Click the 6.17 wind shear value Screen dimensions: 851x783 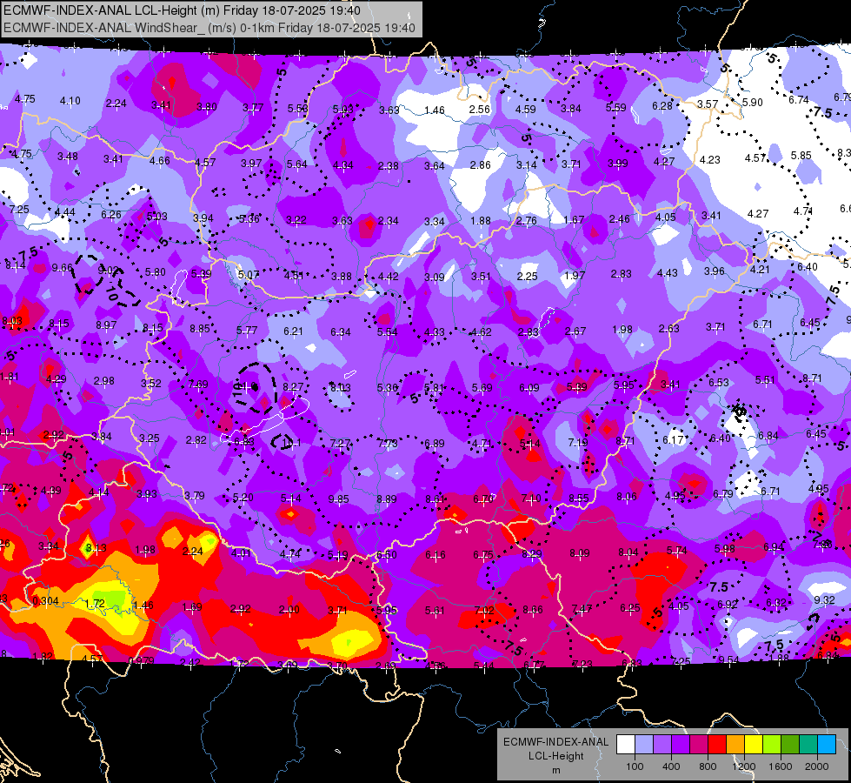[673, 439]
